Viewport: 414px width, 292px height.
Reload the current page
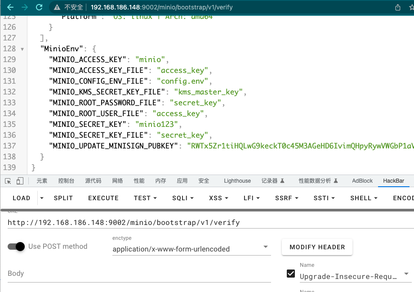39,7
